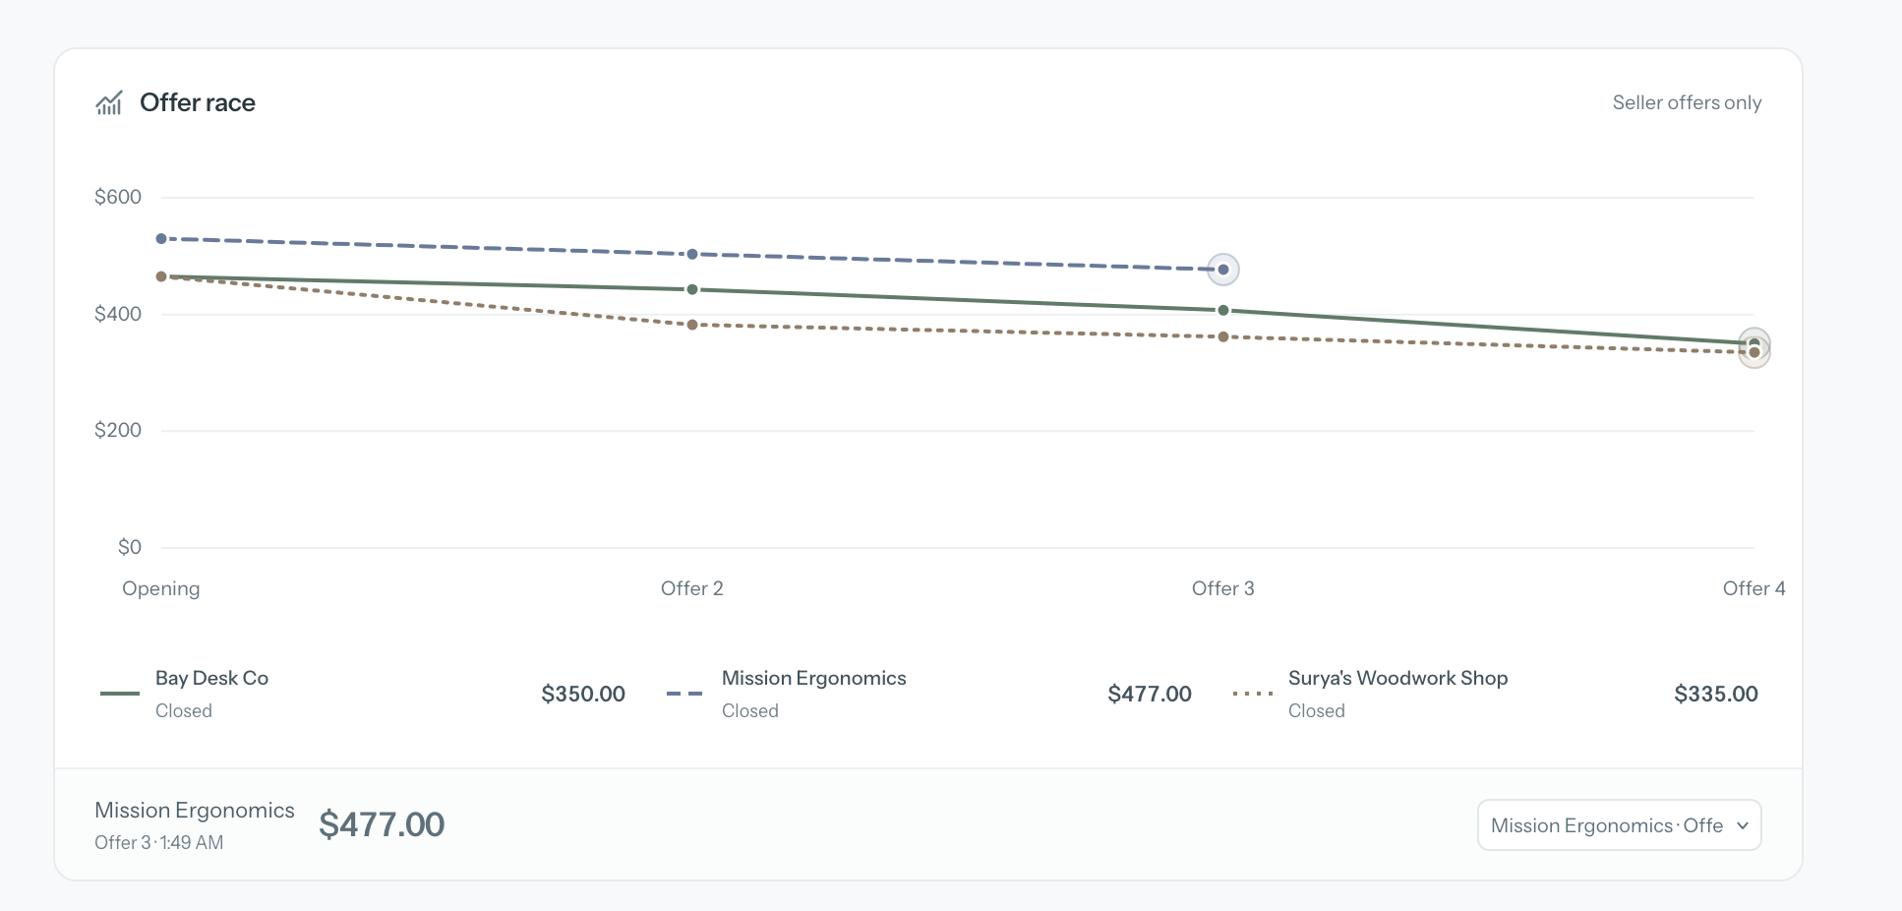Click the dotted brown Surya's Woodwork swatch

(1252, 694)
